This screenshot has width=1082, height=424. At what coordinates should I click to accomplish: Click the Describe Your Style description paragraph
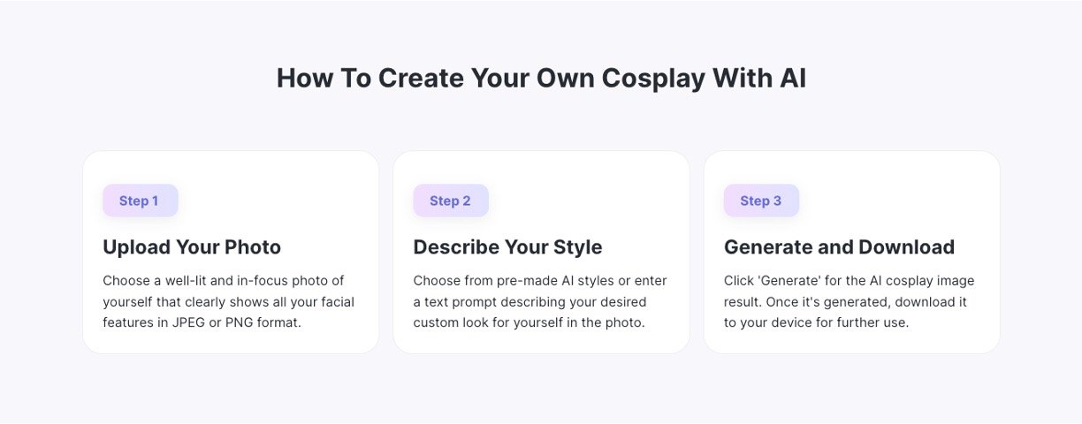540,302
